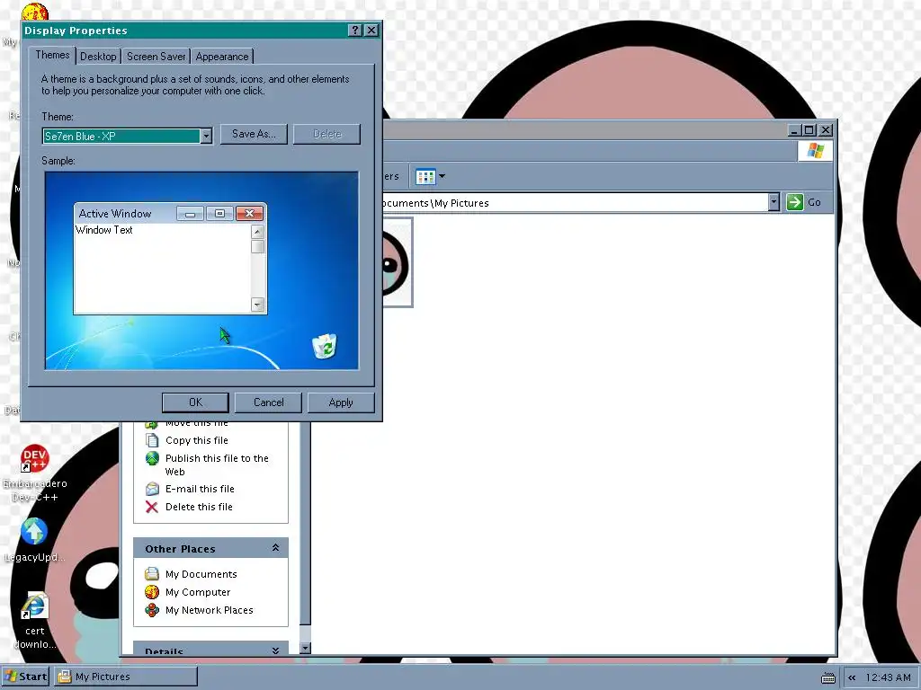Viewport: 921px width, 690px height.
Task: Switch to the Desktop tab
Action: click(x=98, y=57)
